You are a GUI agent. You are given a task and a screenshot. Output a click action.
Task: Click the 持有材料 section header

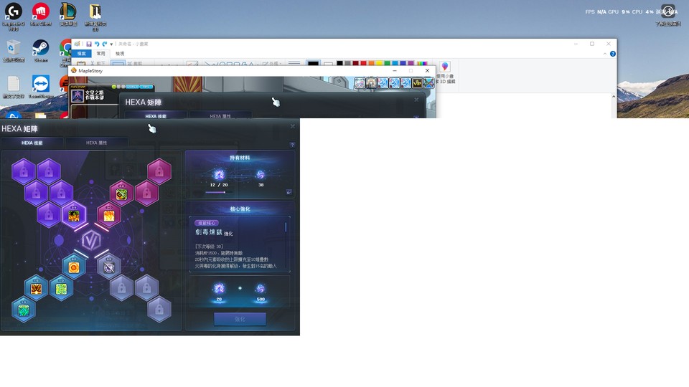[240, 158]
